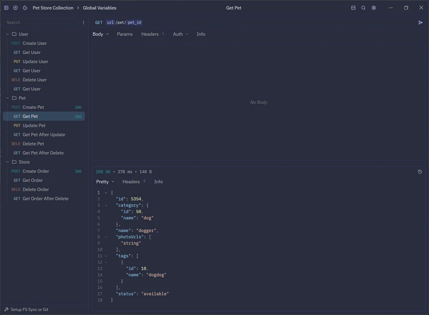
Task: Open Global Variables breadcrumb
Action: coord(100,8)
